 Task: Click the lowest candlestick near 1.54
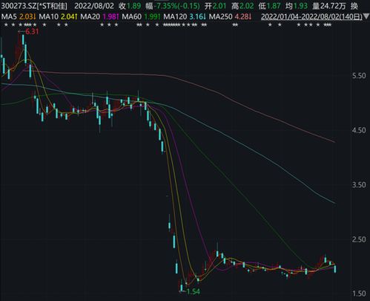click(x=182, y=287)
